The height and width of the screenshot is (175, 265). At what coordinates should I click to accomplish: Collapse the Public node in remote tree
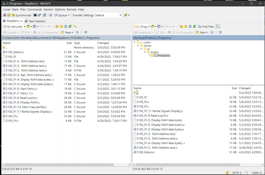tap(145, 52)
